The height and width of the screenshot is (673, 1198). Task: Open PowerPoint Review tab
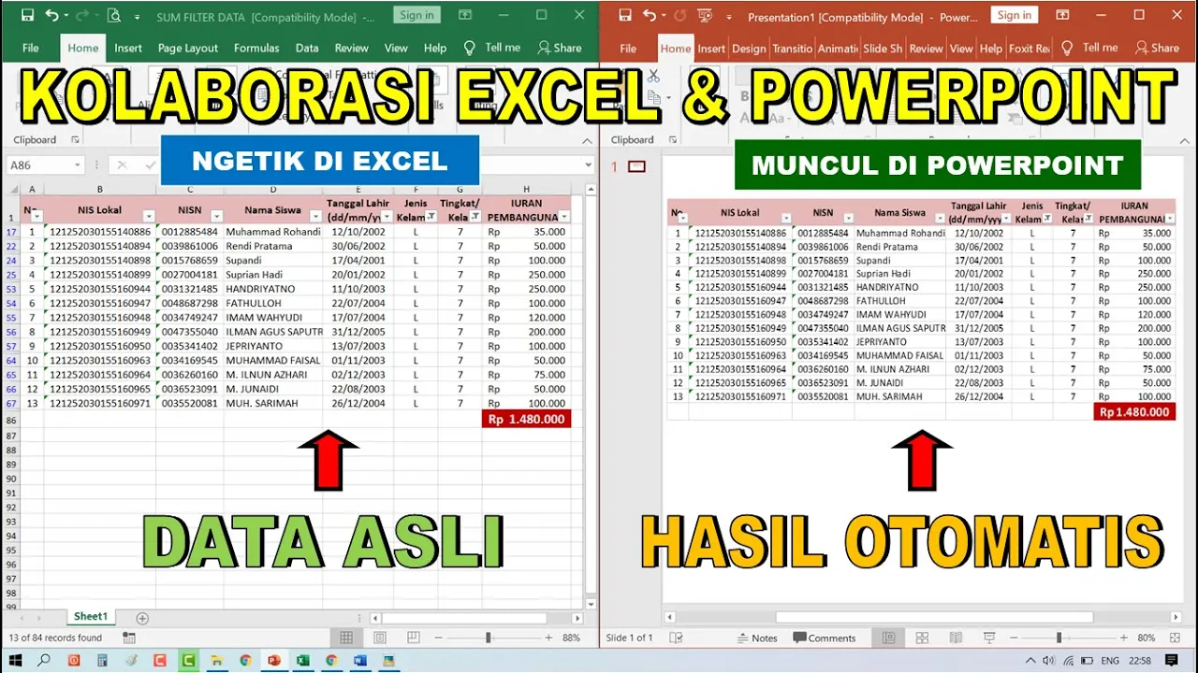pos(926,49)
